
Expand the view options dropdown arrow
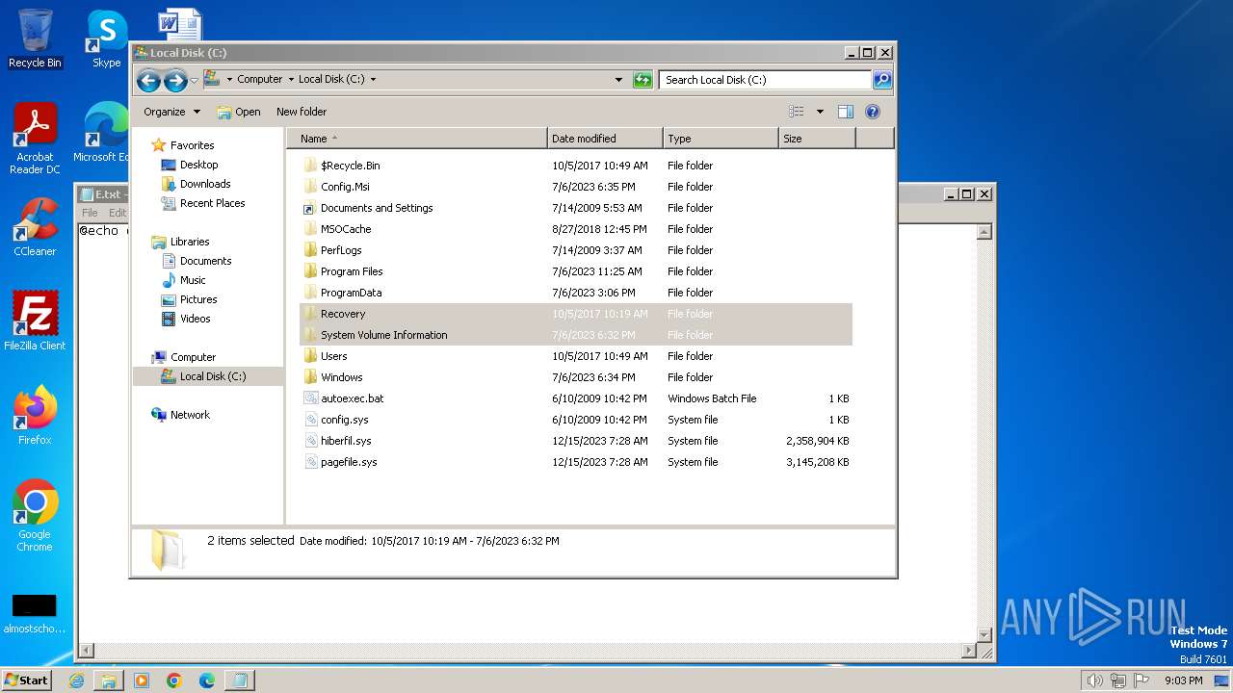[x=820, y=112]
